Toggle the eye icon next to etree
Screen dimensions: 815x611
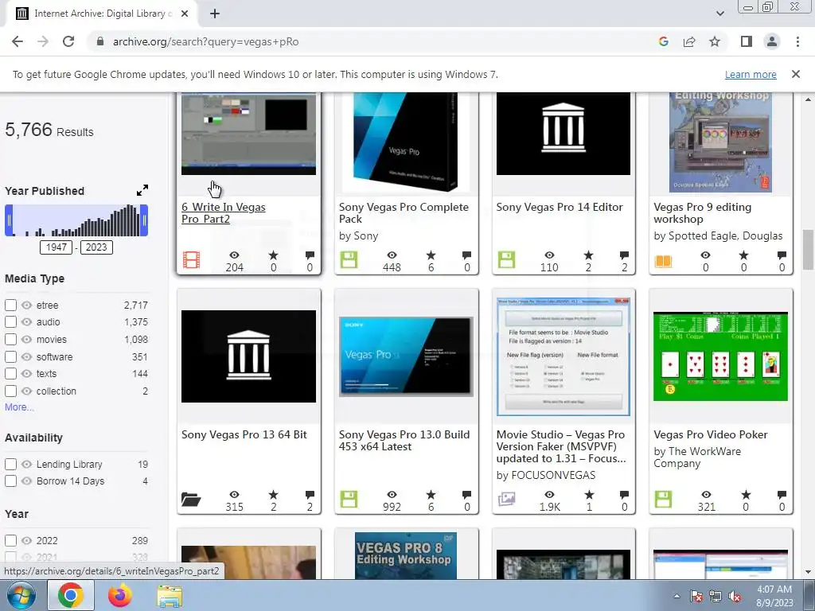click(x=26, y=305)
